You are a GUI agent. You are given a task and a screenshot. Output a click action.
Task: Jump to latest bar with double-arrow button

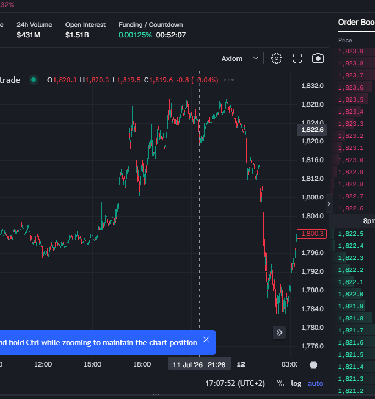point(279,332)
